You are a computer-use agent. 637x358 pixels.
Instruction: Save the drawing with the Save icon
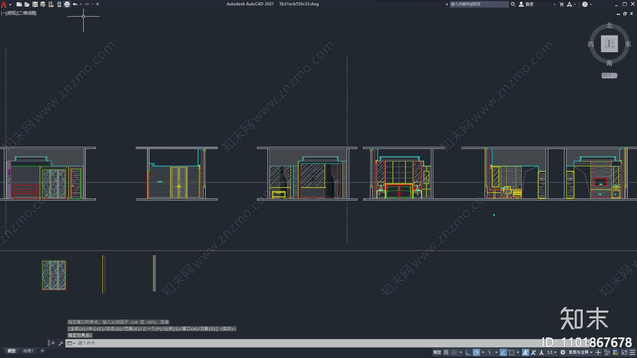[35, 4]
